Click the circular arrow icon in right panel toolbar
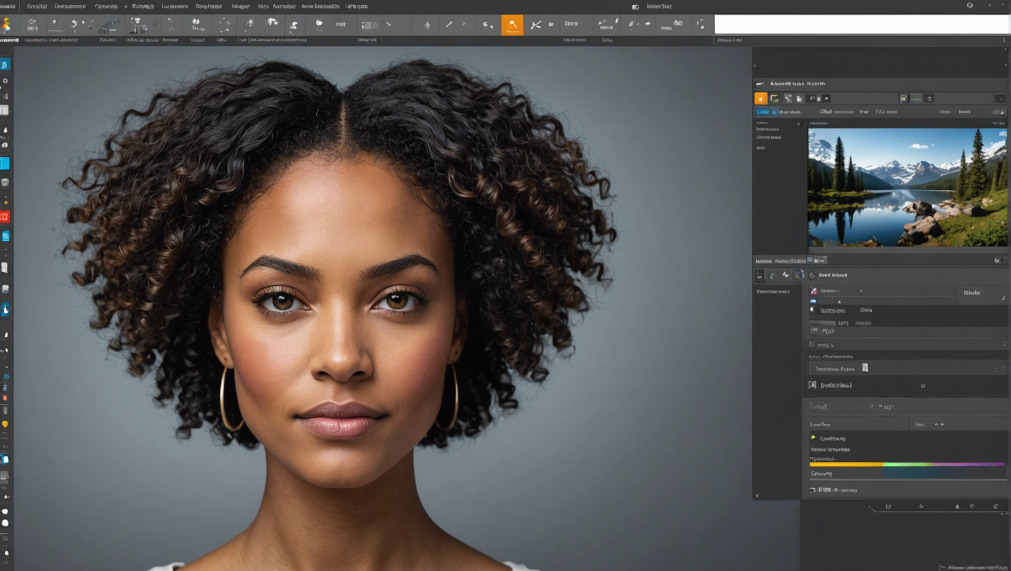The width and height of the screenshot is (1011, 571). point(930,99)
